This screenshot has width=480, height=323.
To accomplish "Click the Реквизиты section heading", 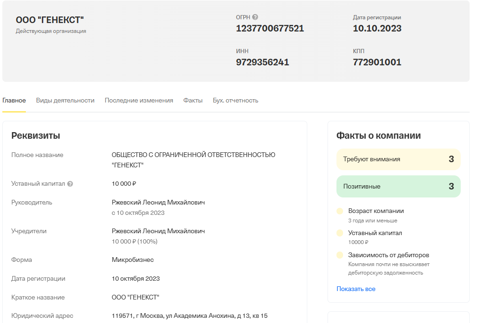I will coord(35,135).
